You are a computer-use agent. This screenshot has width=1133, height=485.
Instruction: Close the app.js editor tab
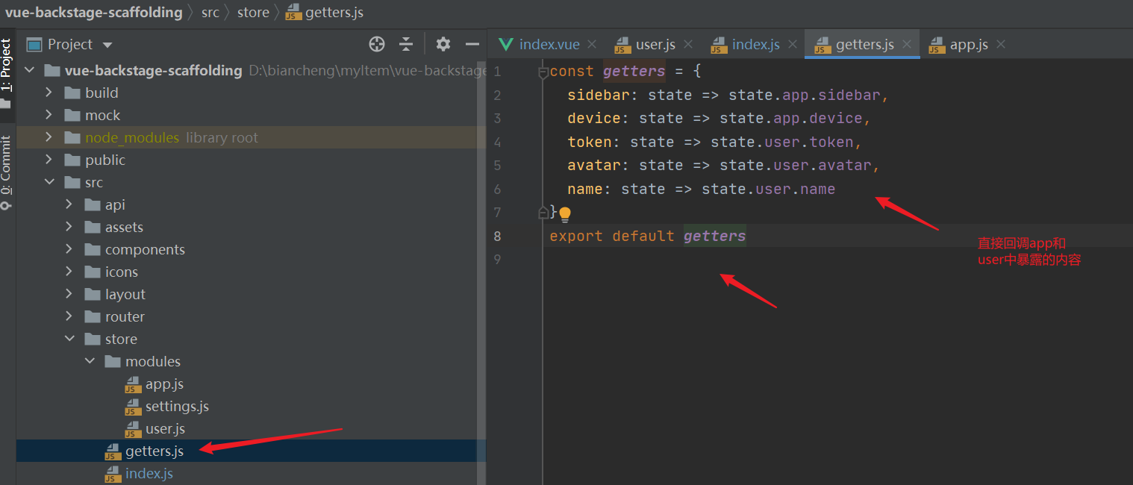click(x=1001, y=45)
